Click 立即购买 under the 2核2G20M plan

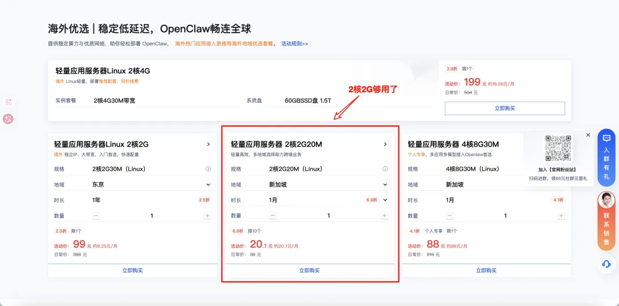(309, 270)
